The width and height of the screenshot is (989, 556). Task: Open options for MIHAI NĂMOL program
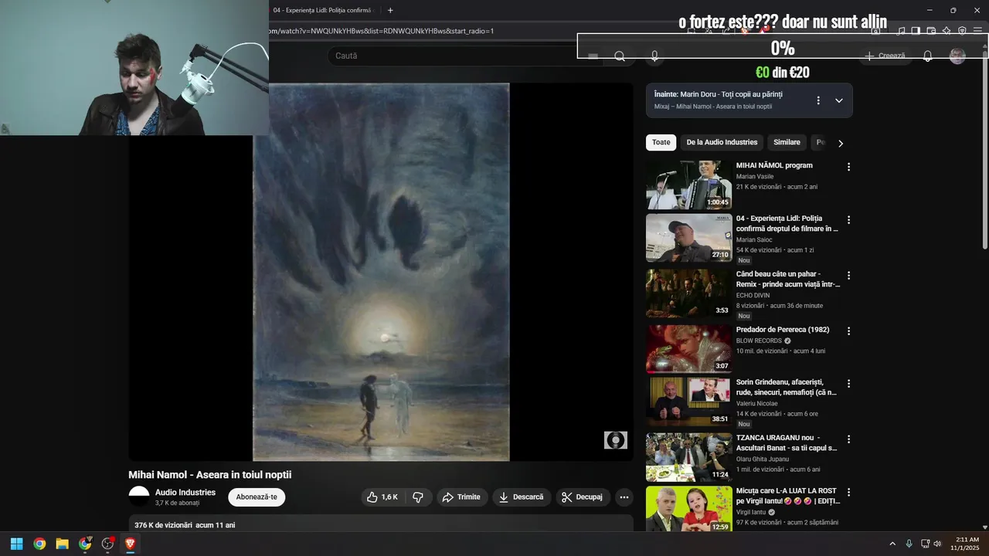click(848, 167)
